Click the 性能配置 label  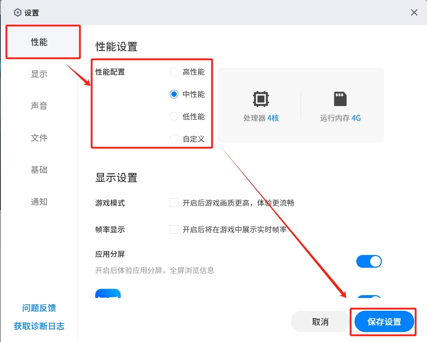pos(110,72)
